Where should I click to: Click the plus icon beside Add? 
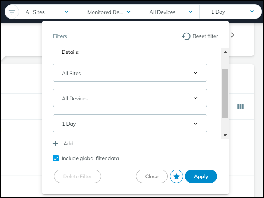[x=56, y=143]
